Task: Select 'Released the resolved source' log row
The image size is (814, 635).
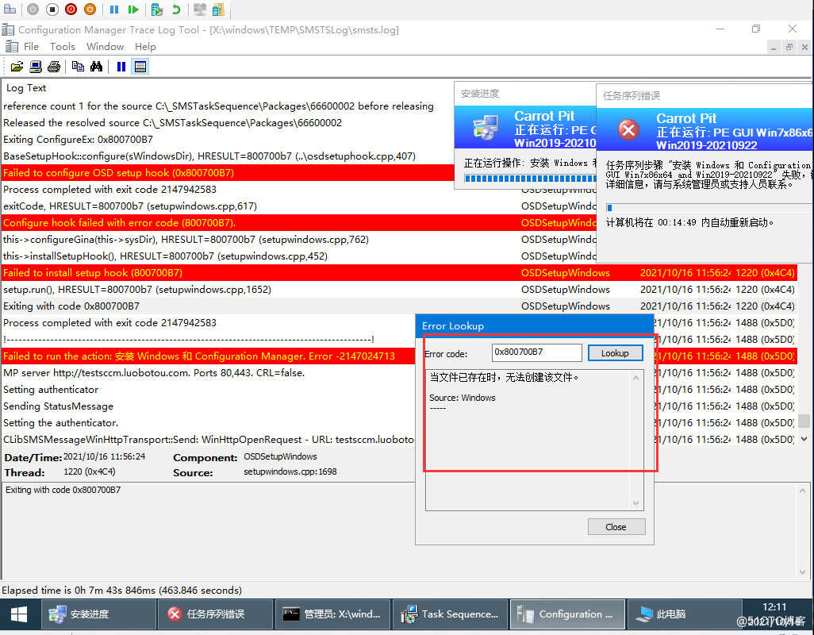Action: [228, 123]
